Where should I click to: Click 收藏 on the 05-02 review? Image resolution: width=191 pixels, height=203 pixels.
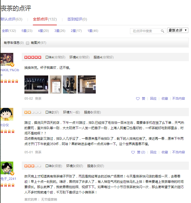(165, 99)
